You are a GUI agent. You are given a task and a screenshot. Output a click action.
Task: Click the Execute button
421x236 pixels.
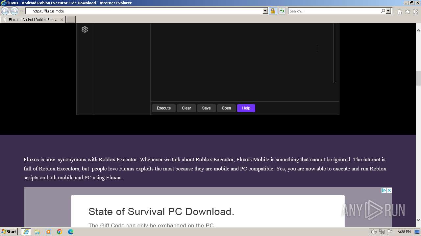pyautogui.click(x=164, y=108)
